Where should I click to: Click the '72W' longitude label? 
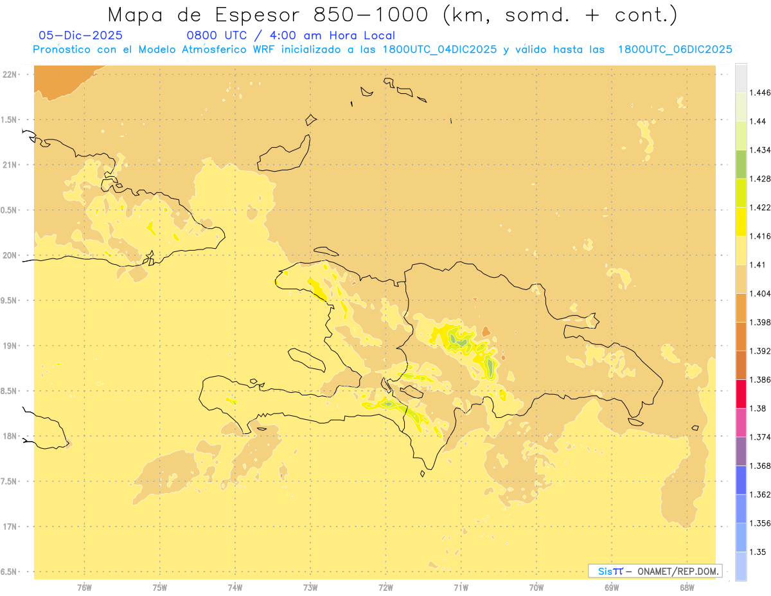(x=385, y=588)
